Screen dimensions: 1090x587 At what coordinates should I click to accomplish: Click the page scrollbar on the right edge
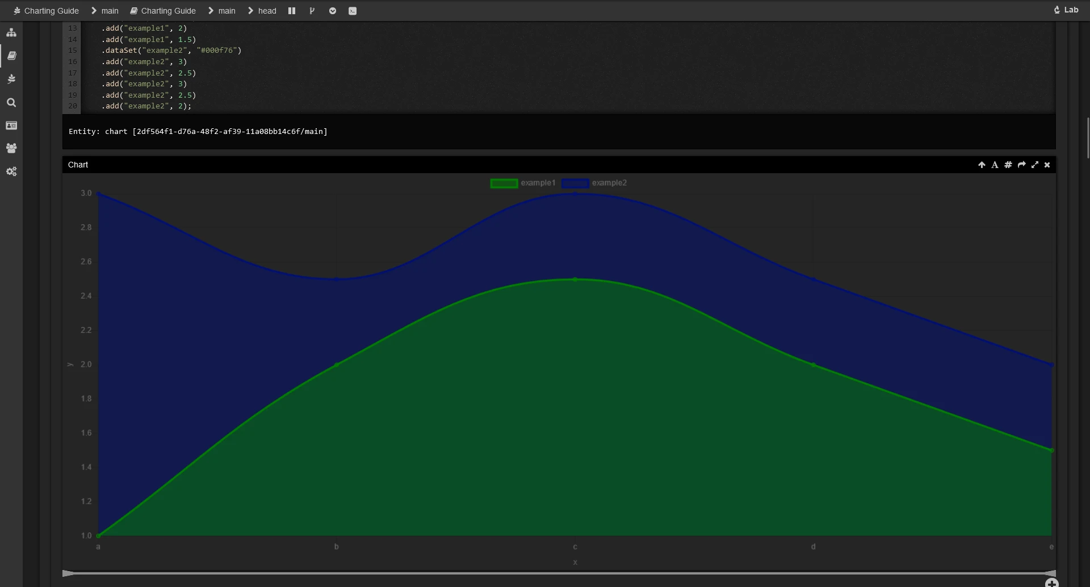[x=1088, y=138]
